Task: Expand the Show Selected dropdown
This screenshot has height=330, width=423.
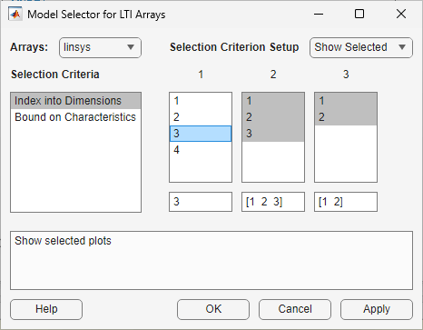Action: point(361,47)
